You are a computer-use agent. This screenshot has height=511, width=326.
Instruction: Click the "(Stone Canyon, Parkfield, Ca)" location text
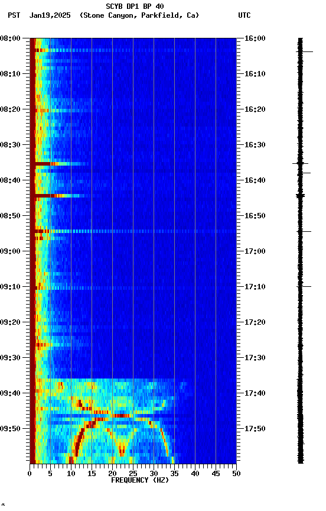139,15
